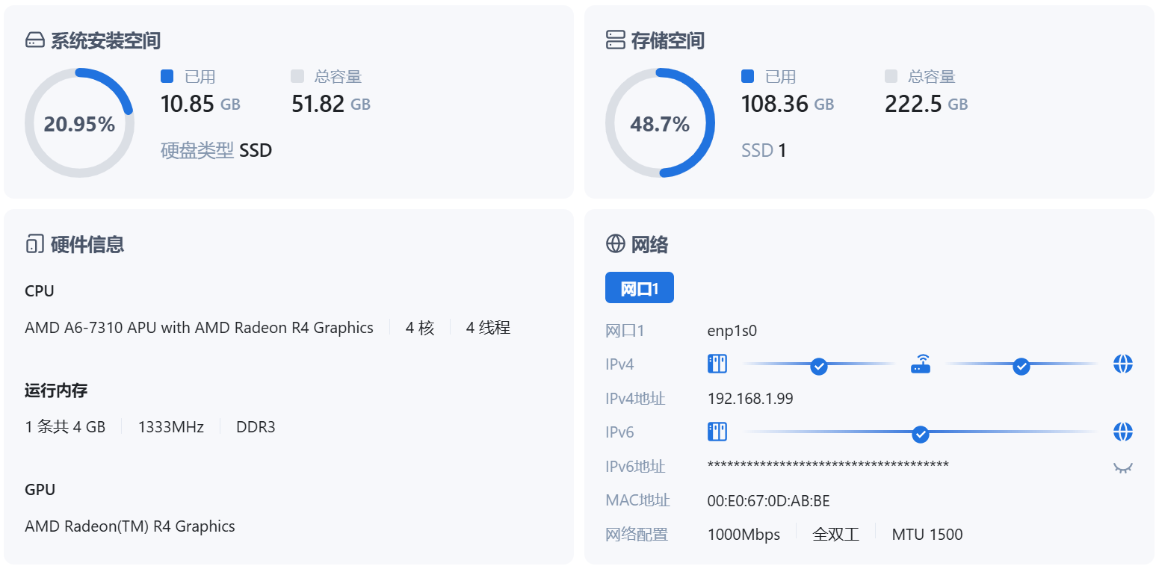Click the internet globe icon in IPv4 row
The height and width of the screenshot is (566, 1156).
tap(1122, 364)
